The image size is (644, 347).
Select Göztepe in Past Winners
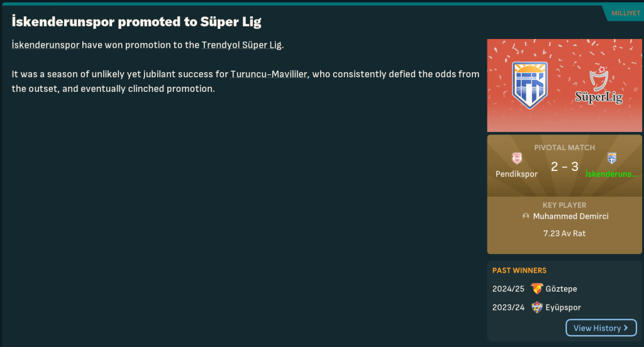tap(561, 289)
